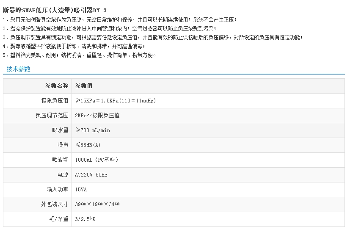Select the 输入功率 row label
The image size is (350, 232).
click(x=58, y=189)
